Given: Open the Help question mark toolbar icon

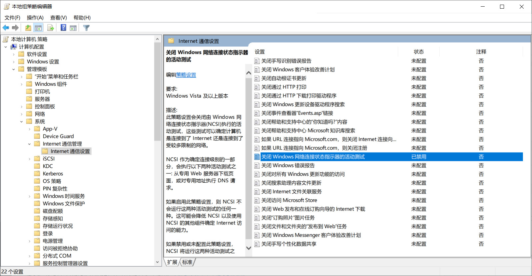Looking at the screenshot, I should click(63, 28).
